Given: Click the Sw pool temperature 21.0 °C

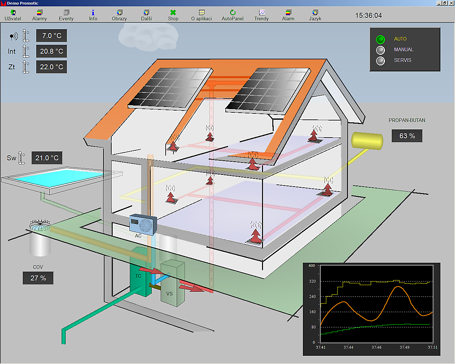Looking at the screenshot, I should pos(47,158).
